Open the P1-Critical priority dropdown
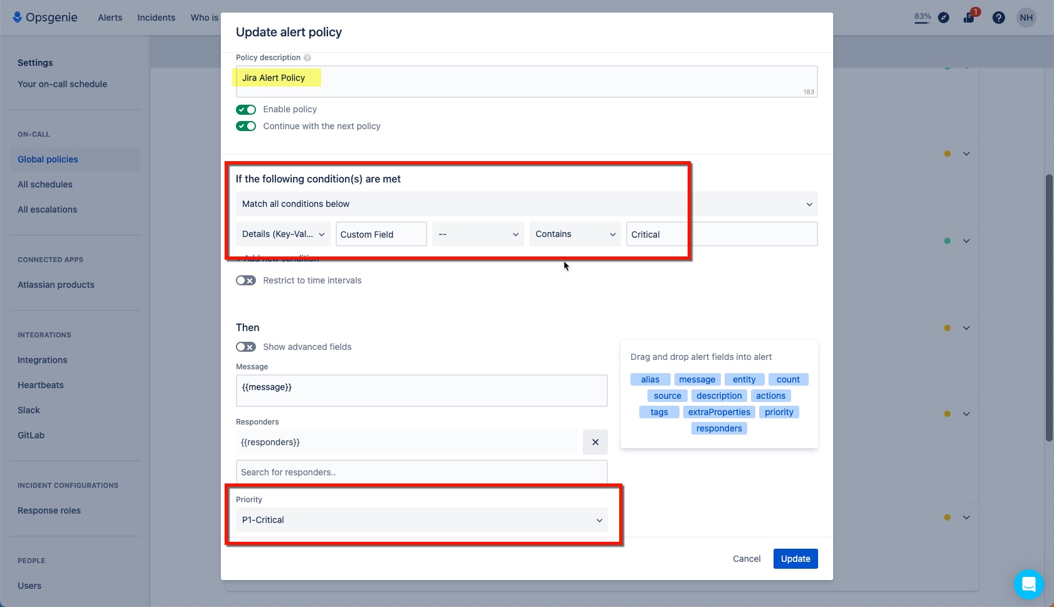The height and width of the screenshot is (607, 1054). 421,520
